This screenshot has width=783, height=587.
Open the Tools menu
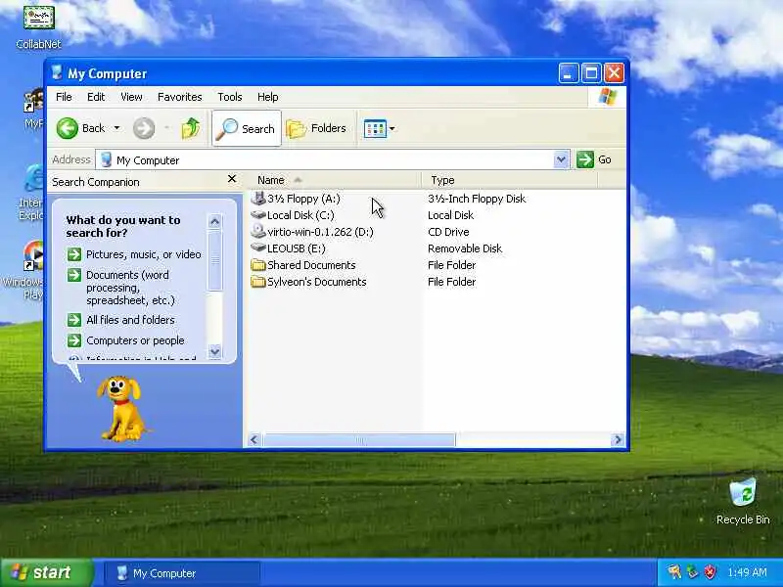[x=230, y=97]
